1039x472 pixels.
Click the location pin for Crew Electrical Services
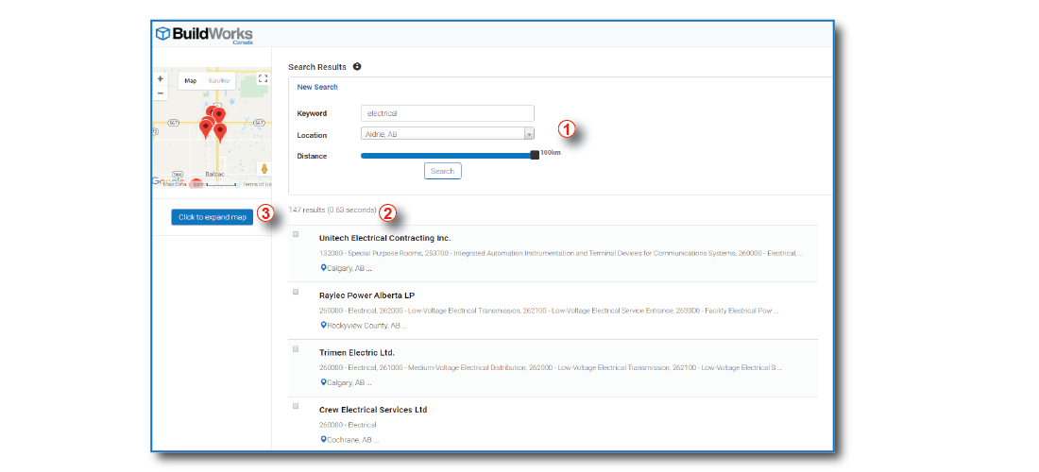tap(323, 440)
